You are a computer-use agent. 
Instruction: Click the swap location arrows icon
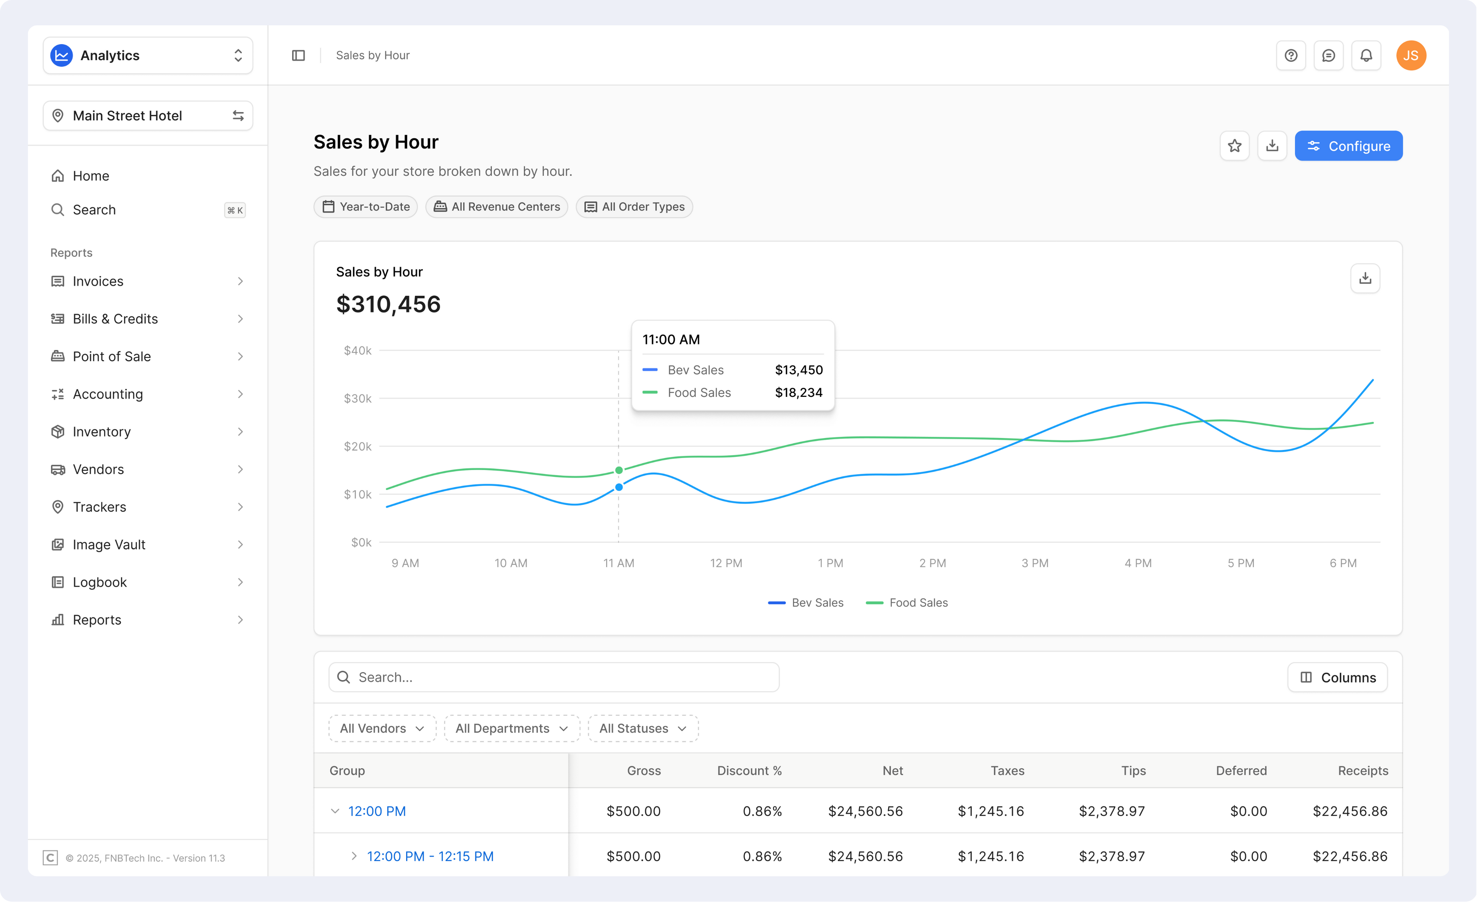point(238,116)
